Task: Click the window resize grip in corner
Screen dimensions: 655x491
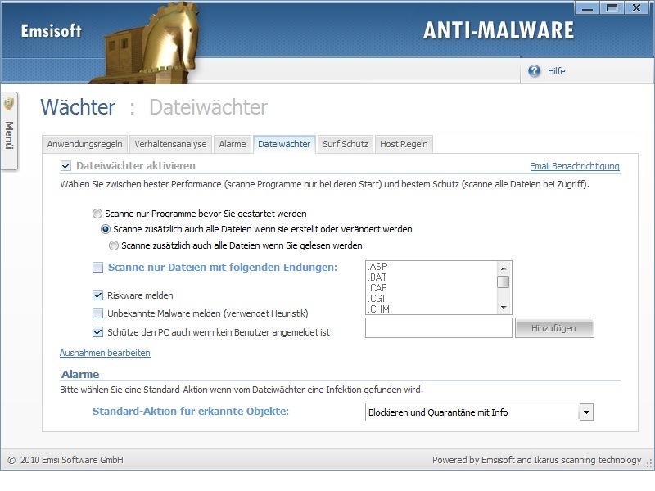Action: [648, 463]
